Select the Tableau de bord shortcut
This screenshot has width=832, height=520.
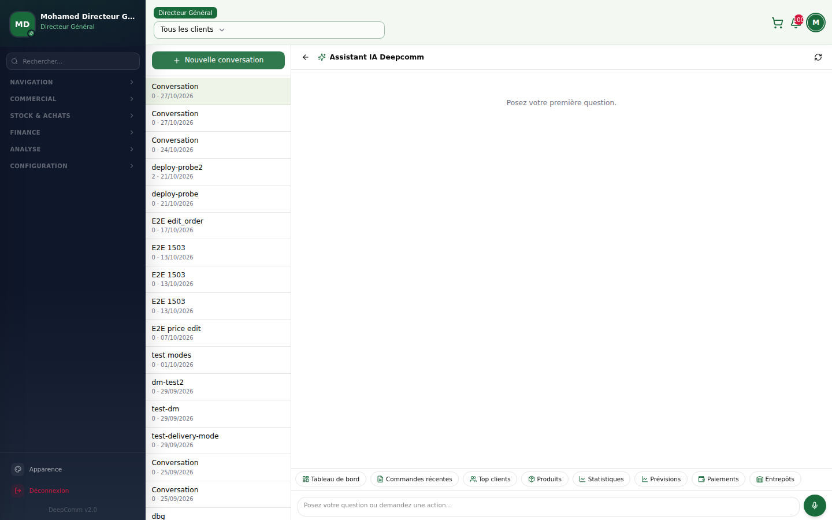click(331, 479)
